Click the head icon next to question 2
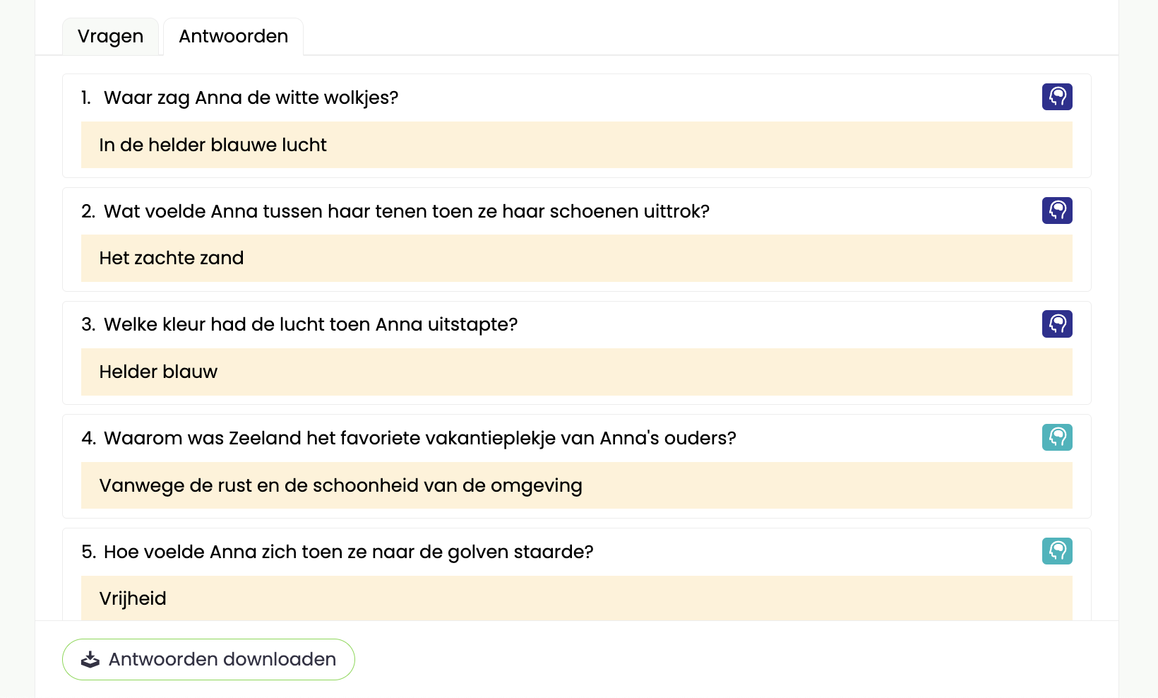This screenshot has height=698, width=1158. click(x=1057, y=211)
